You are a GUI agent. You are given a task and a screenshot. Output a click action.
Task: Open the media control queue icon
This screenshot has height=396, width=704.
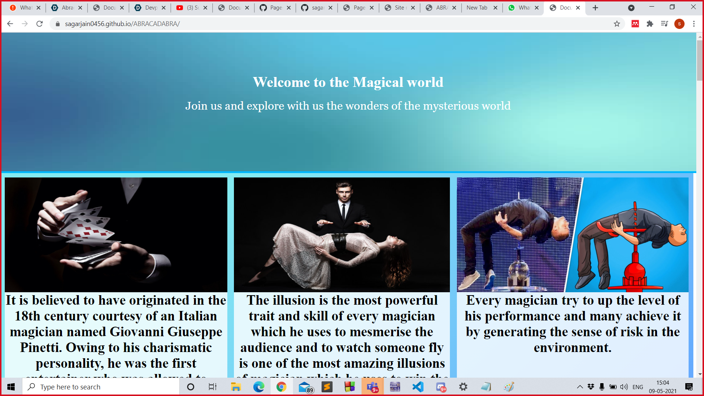[664, 24]
